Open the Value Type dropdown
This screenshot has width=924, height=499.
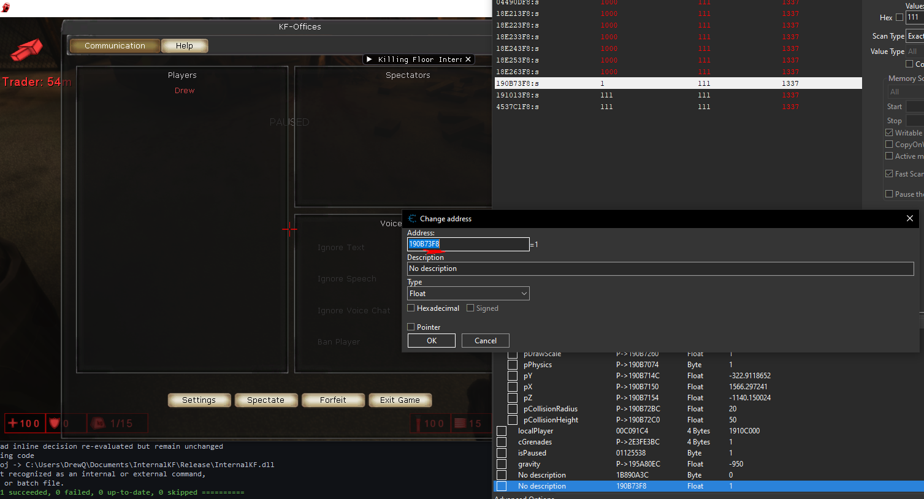pos(914,51)
